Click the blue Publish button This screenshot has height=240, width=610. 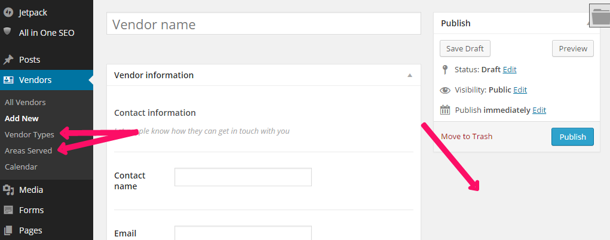click(572, 137)
